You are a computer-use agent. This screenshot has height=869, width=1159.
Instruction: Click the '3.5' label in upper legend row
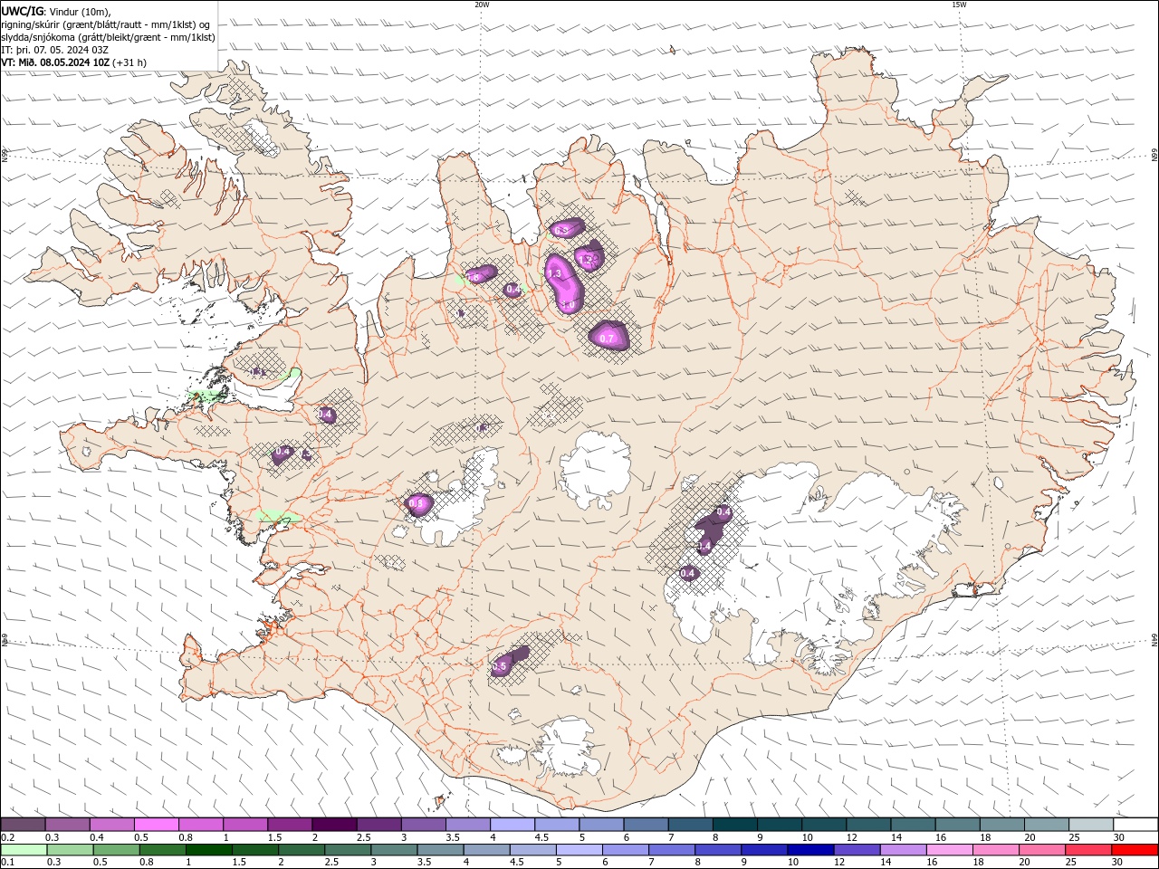coord(453,837)
